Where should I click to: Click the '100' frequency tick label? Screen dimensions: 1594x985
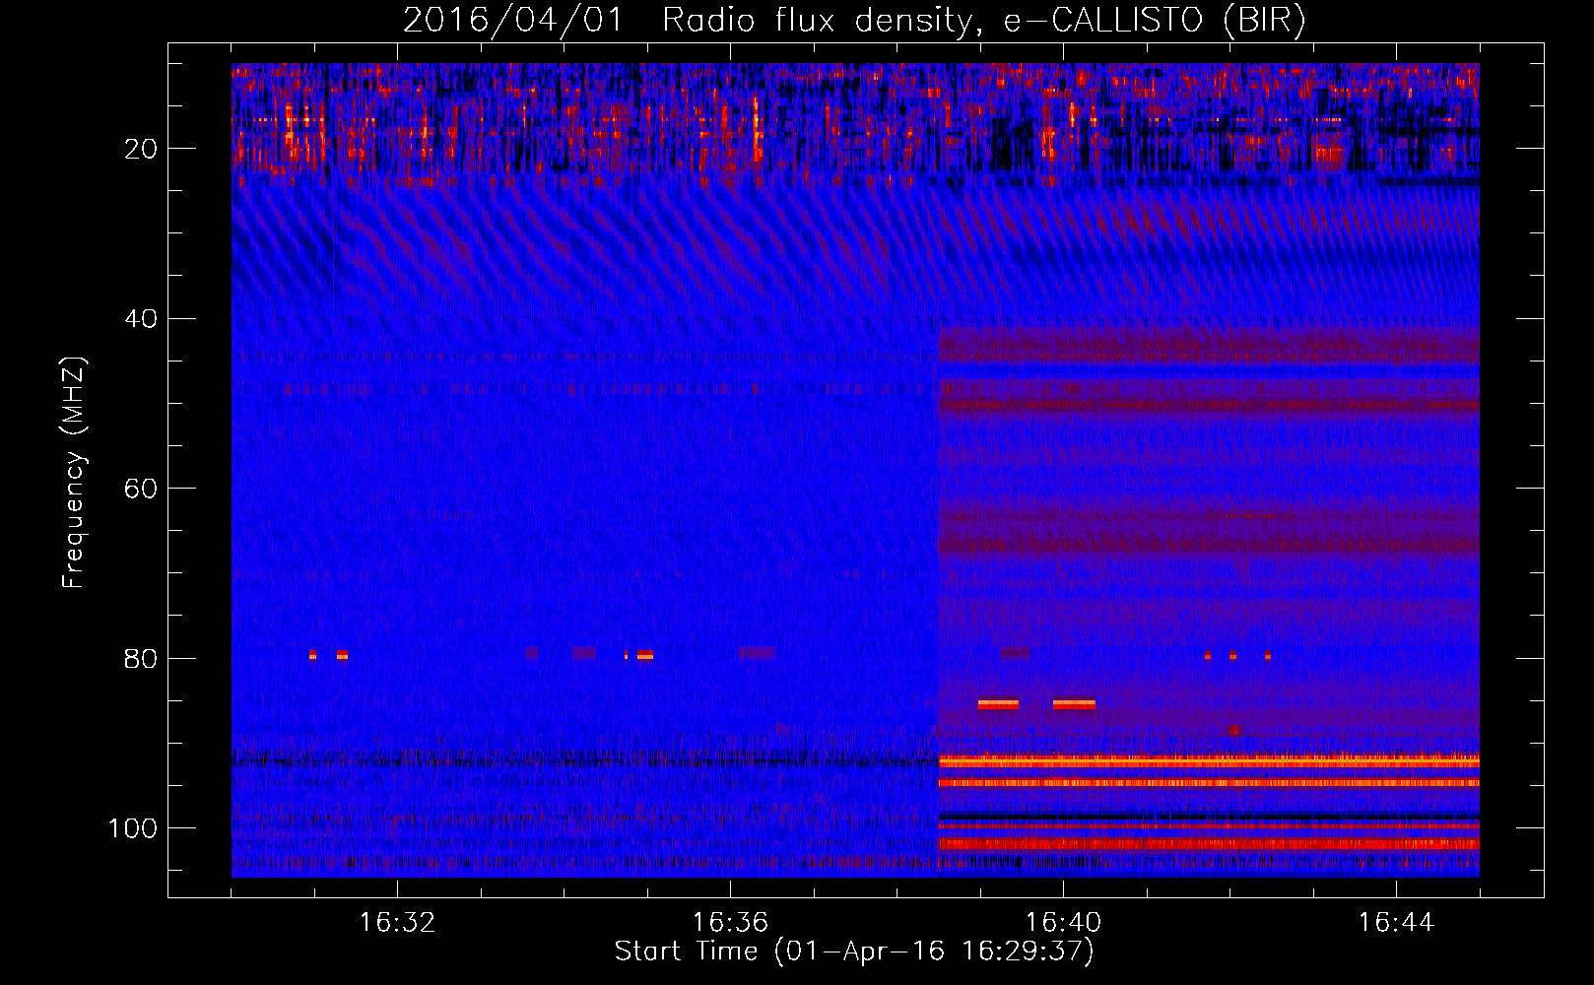point(133,828)
